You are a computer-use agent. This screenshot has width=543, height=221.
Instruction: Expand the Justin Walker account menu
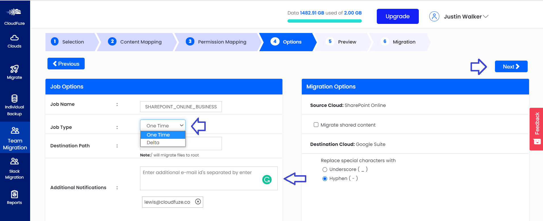coord(466,16)
